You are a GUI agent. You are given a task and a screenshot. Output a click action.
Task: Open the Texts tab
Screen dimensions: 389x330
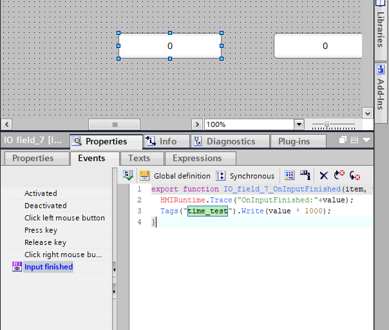(139, 158)
